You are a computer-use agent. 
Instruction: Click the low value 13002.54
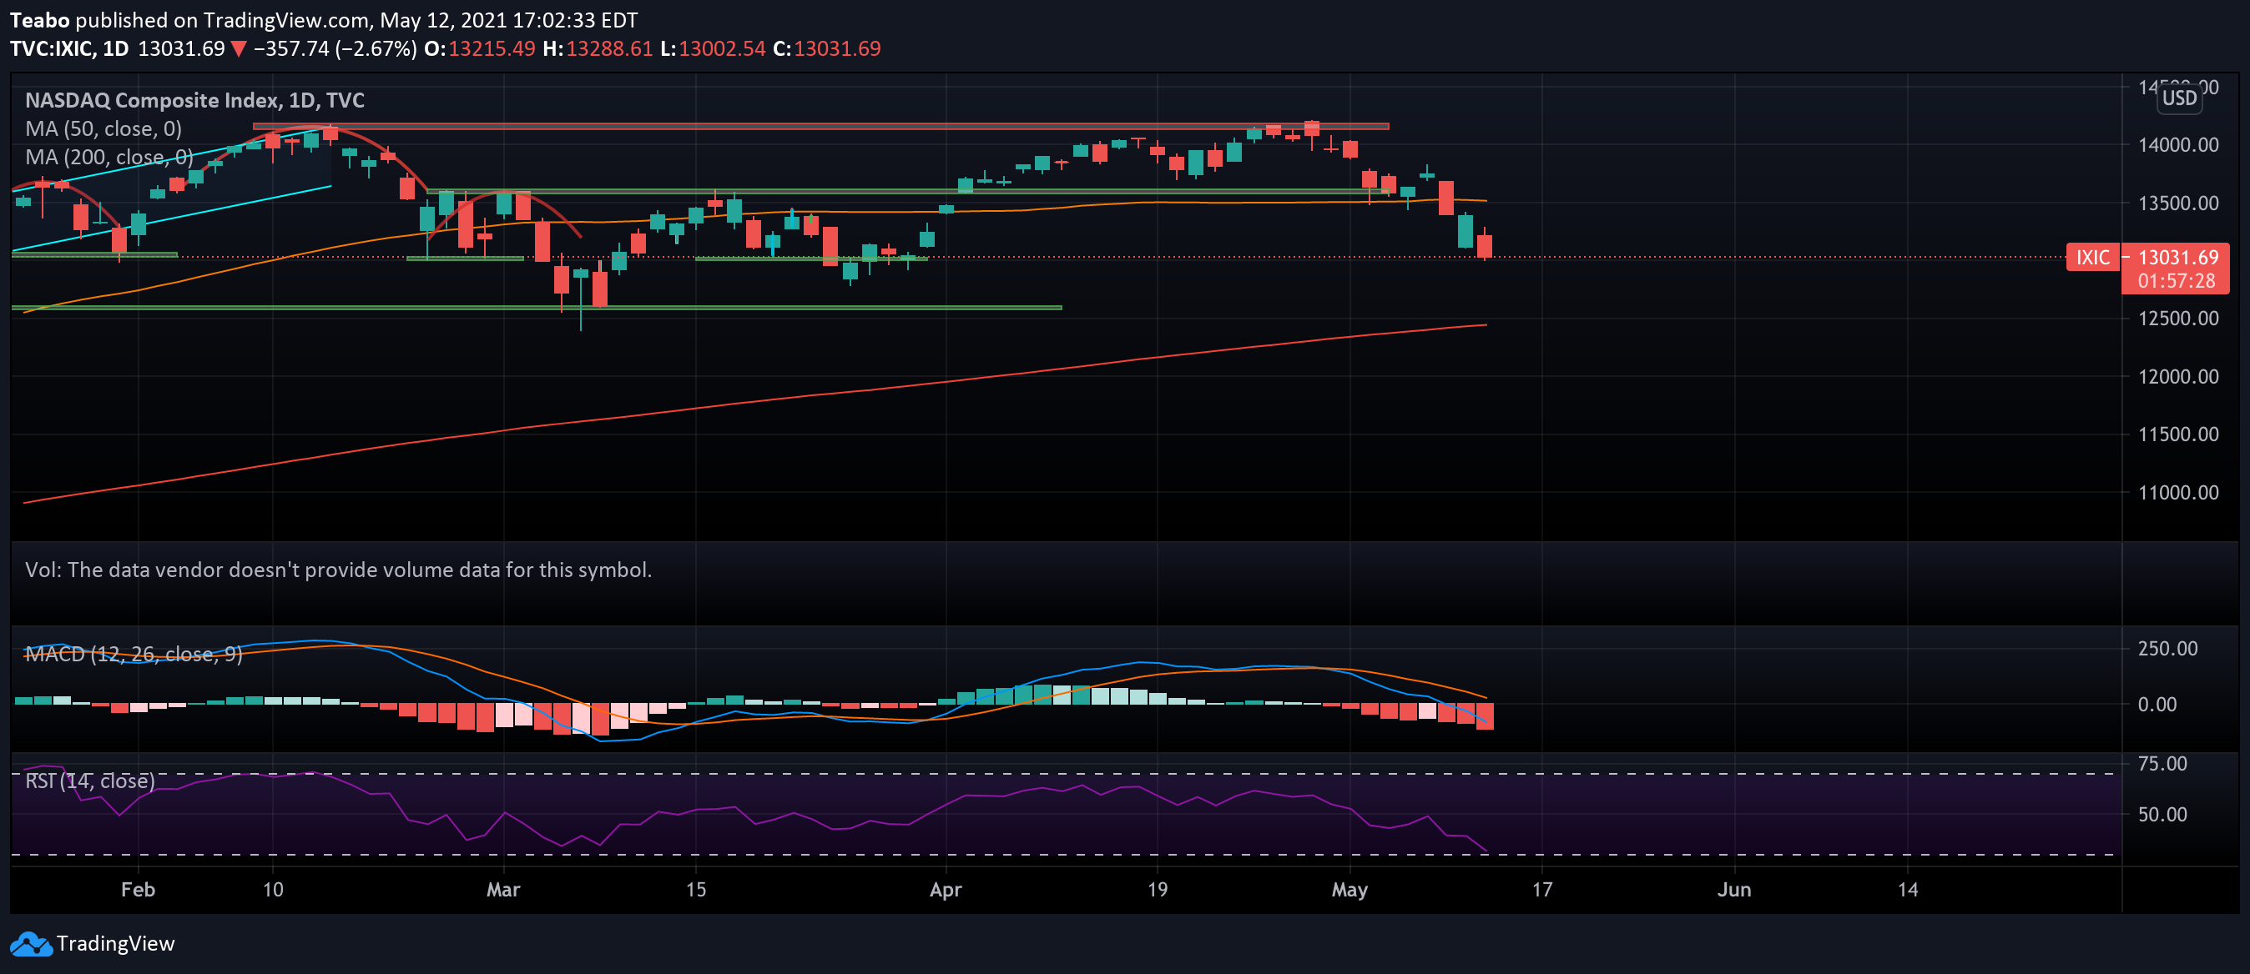[723, 49]
